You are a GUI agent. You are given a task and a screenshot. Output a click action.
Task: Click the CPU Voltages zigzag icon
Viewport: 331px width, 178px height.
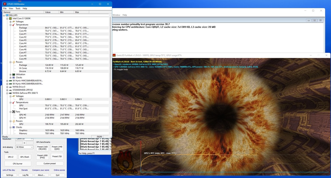click(x=14, y=22)
